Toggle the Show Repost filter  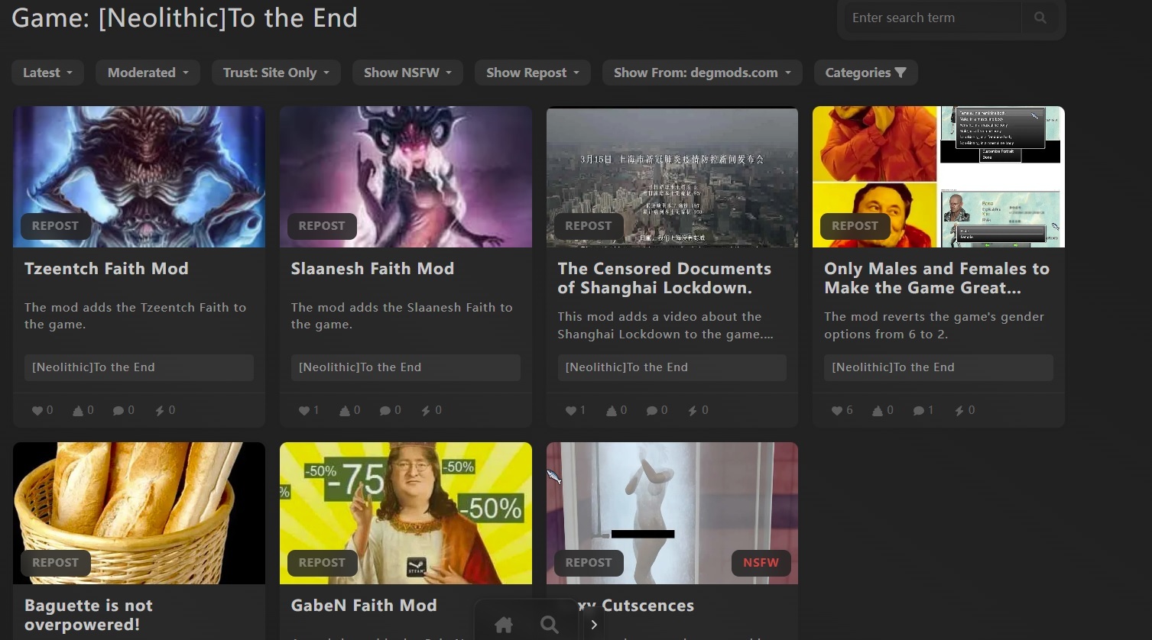(532, 73)
